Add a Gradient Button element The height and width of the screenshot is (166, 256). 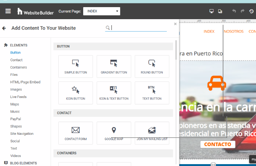pos(114,66)
